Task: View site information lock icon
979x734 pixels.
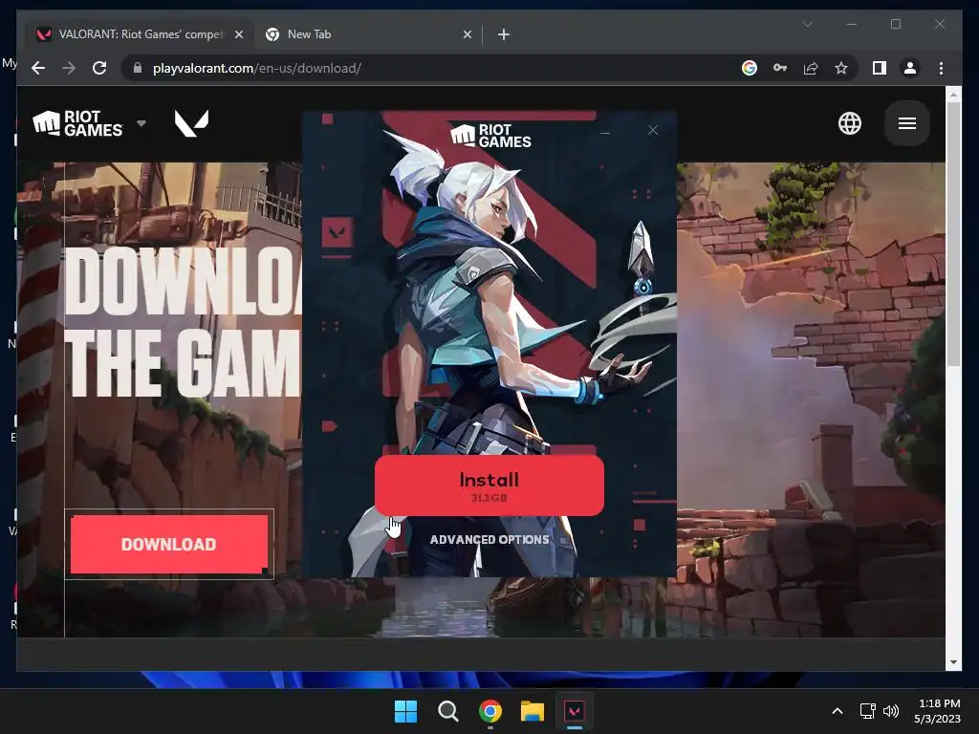Action: tap(138, 68)
